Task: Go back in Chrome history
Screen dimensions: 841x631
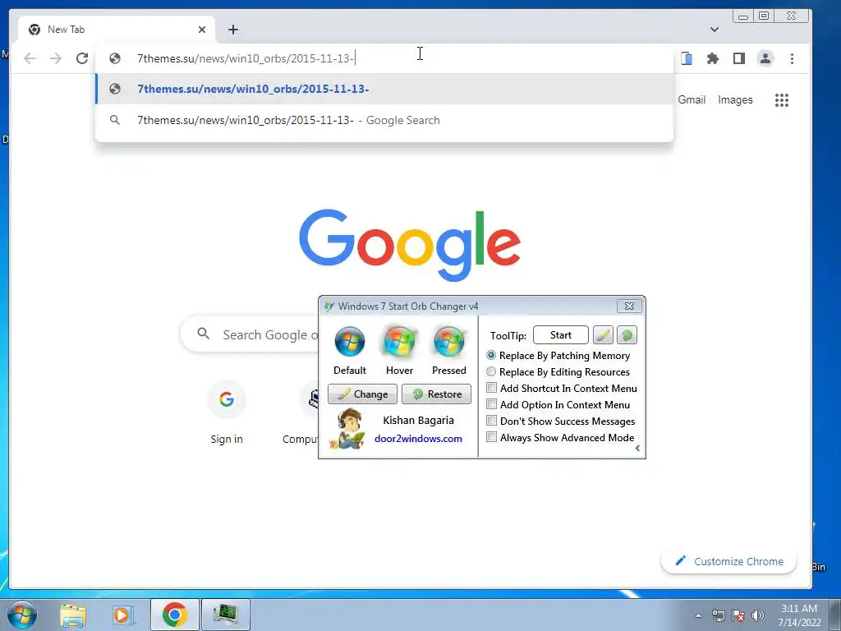Action: click(30, 58)
